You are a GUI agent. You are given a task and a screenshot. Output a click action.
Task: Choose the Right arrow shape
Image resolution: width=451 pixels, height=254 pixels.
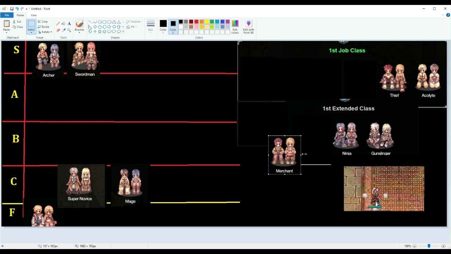pyautogui.click(x=109, y=27)
